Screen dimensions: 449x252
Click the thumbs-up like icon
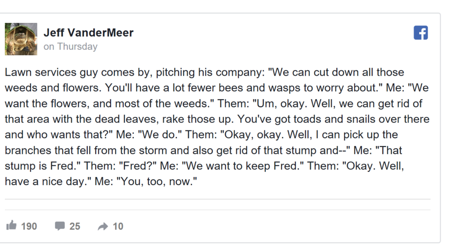pos(11,225)
